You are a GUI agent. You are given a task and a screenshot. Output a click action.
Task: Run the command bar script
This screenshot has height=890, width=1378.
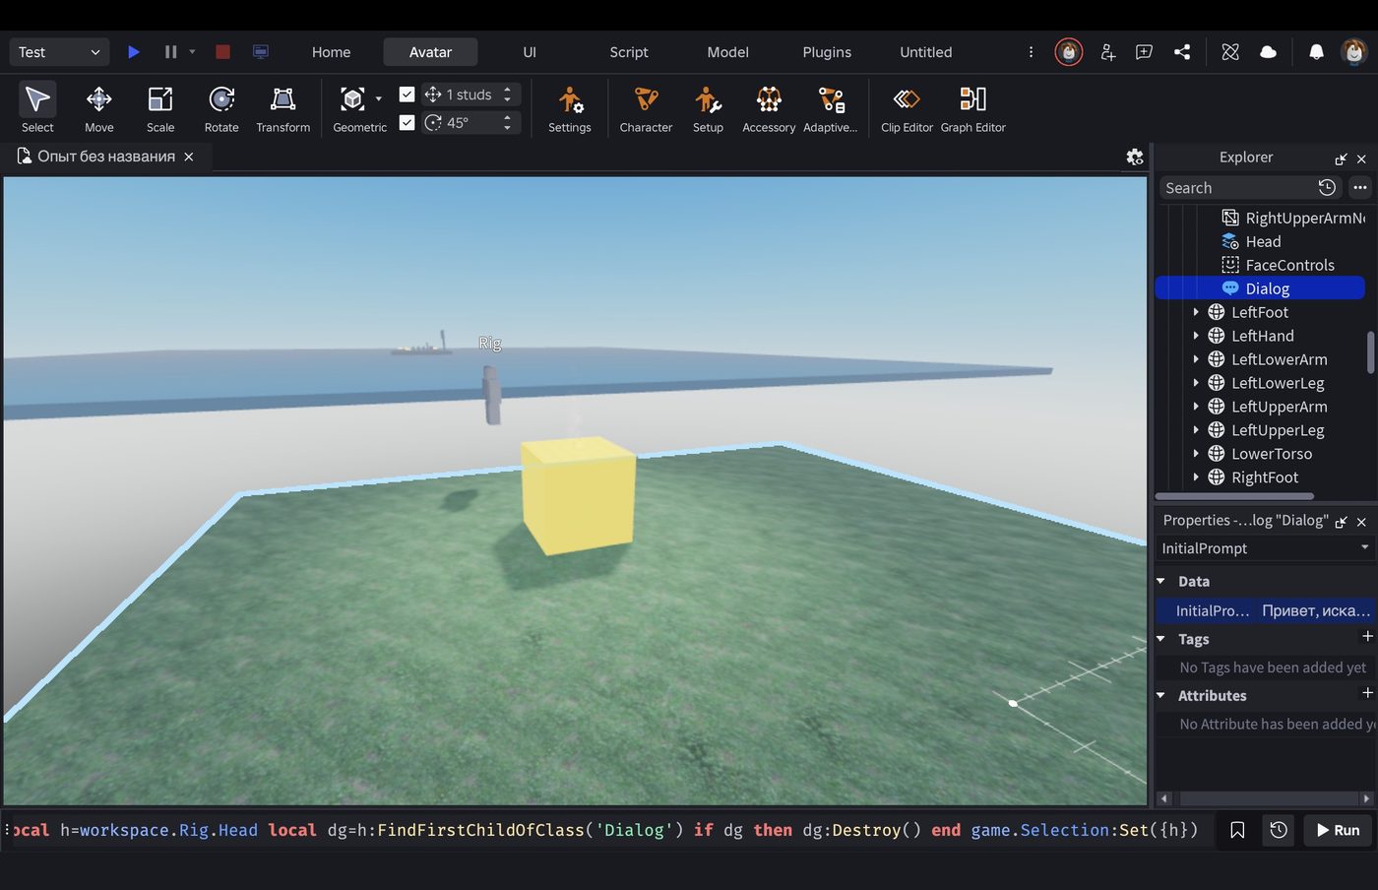click(x=1338, y=830)
